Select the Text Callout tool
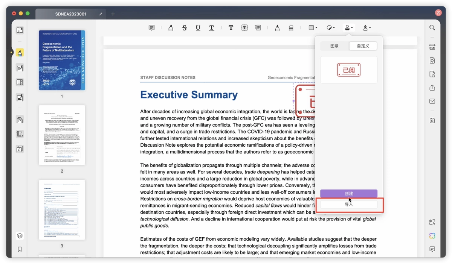452x264 pixels. click(x=258, y=28)
